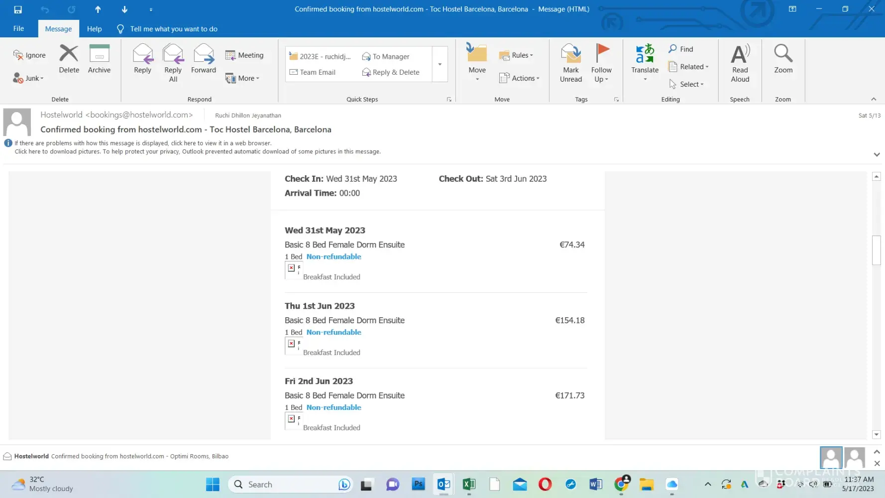The image size is (885, 498).
Task: Open the File tab
Action: pyautogui.click(x=18, y=29)
